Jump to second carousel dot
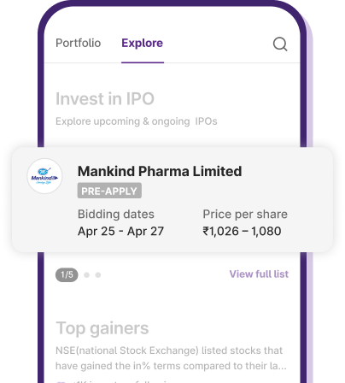Viewport: 345px width, 383px height. [87, 275]
